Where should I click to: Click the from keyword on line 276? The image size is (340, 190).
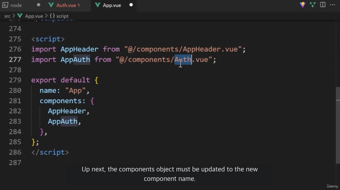click(x=111, y=49)
